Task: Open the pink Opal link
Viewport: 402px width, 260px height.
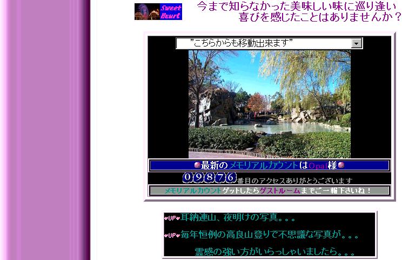Action: [x=316, y=165]
